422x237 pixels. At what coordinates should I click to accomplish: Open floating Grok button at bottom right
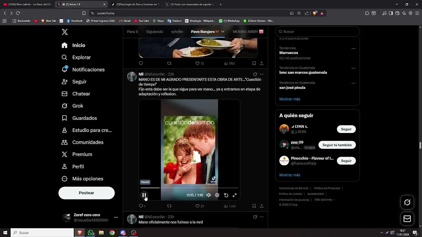(407, 202)
